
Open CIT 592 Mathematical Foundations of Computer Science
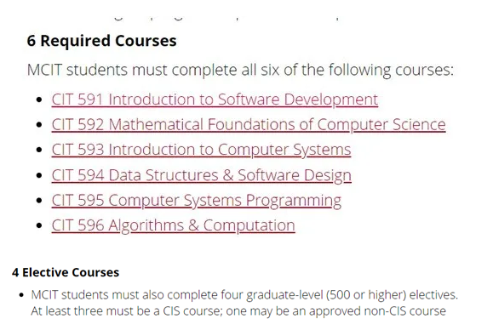[249, 125]
